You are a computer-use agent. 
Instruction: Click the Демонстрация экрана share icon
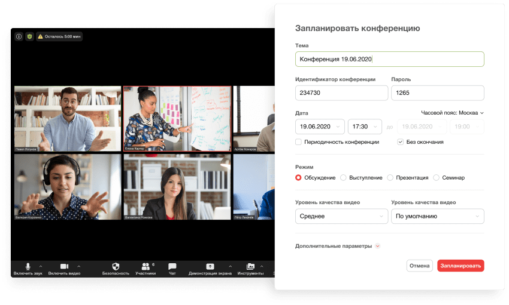210,266
